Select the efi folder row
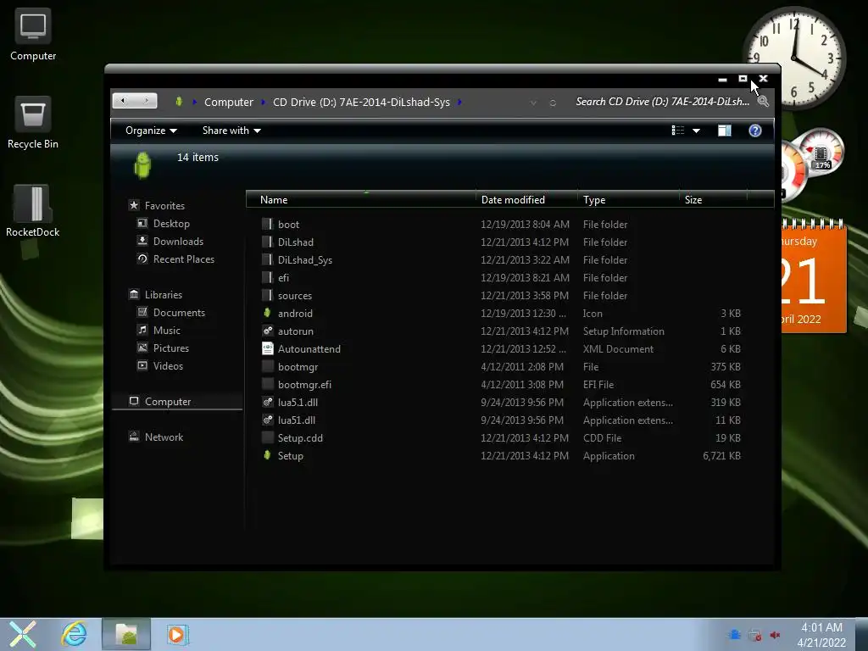This screenshot has width=868, height=651. (x=501, y=277)
